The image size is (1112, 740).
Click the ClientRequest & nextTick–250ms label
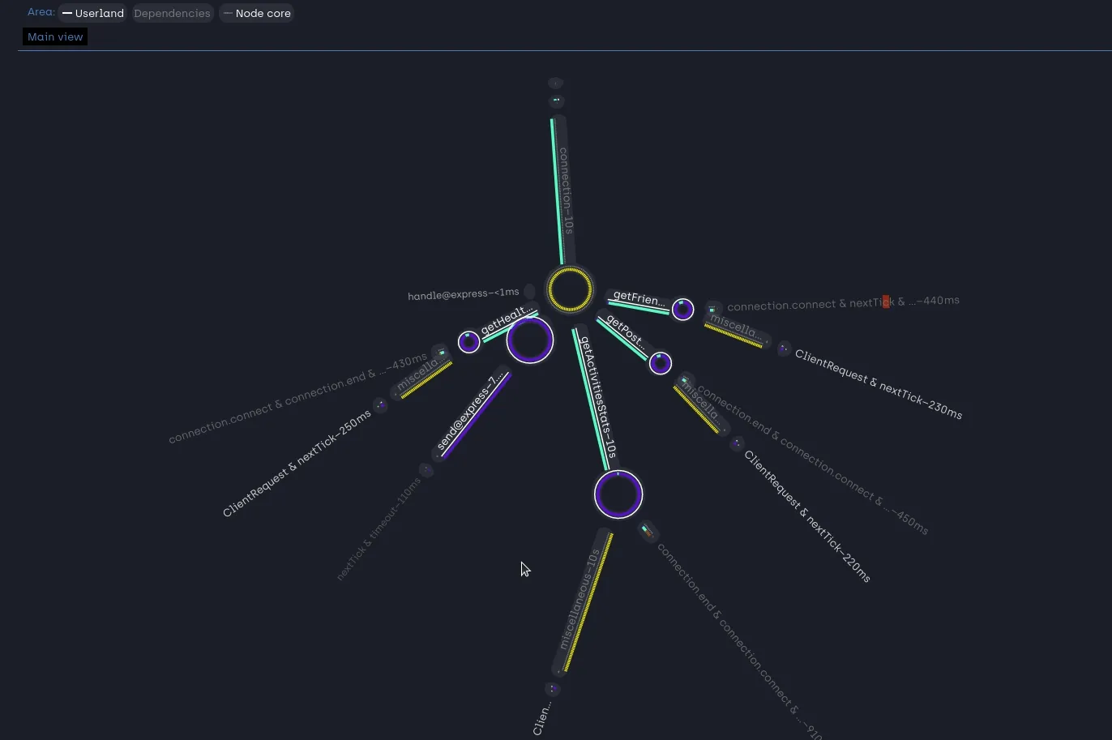coord(297,464)
